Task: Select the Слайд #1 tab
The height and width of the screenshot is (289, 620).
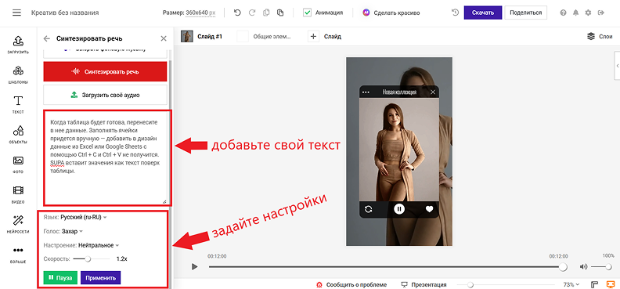Action: point(202,36)
